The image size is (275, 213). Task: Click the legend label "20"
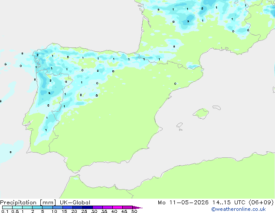[74, 211]
